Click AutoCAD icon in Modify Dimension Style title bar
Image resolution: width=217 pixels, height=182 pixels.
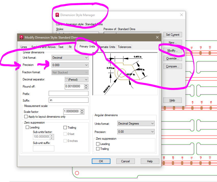click(21, 37)
